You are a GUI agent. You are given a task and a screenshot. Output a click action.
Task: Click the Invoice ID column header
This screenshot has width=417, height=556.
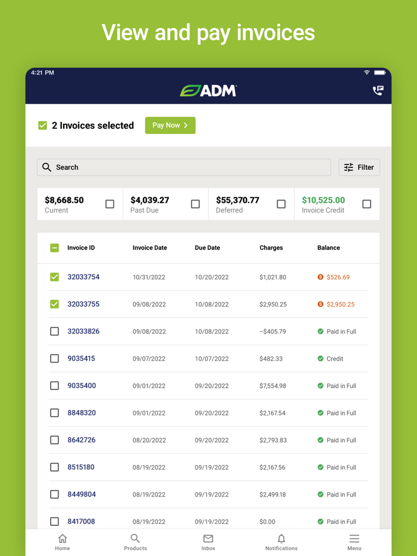click(x=81, y=248)
